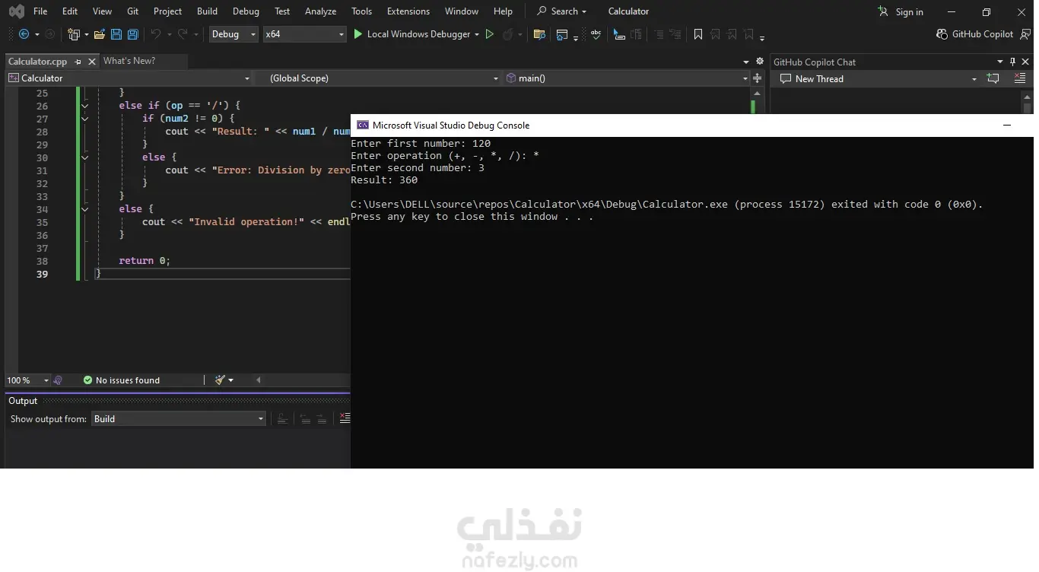Image resolution: width=1039 pixels, height=572 pixels.
Task: Open the Build menu
Action: point(207,11)
